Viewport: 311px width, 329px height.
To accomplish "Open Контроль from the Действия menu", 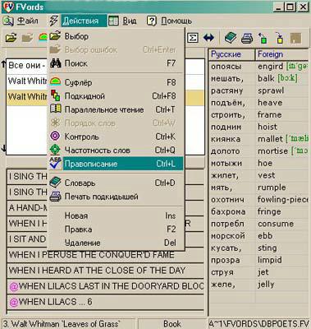I will click(117, 137).
